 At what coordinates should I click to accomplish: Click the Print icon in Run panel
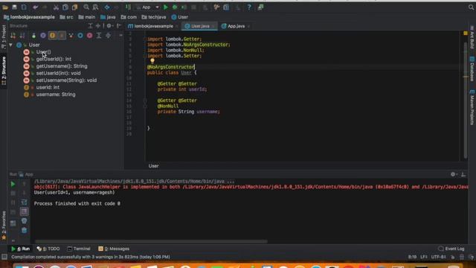pos(25,221)
